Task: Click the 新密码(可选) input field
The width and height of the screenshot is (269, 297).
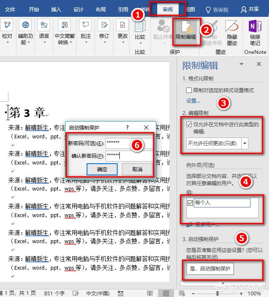Action: 129,143
